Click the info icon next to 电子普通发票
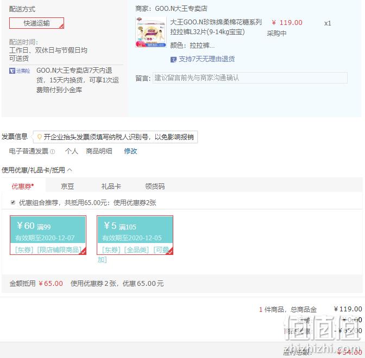 tap(53, 151)
